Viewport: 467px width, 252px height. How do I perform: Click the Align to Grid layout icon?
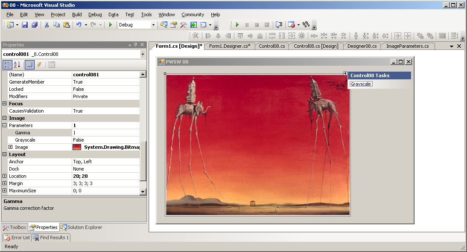click(196, 36)
